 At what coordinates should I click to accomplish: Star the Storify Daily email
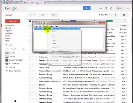pyautogui.click(x=33, y=68)
